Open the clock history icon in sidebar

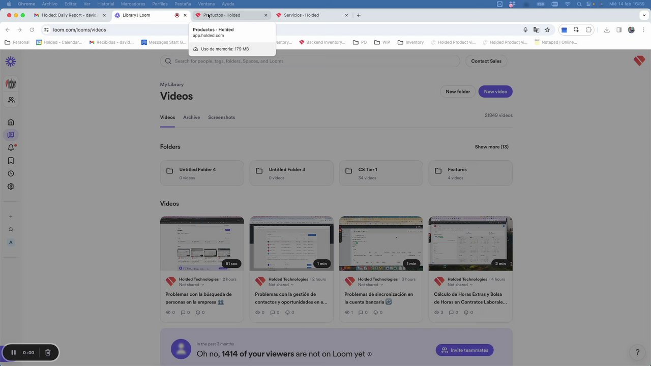pos(11,174)
